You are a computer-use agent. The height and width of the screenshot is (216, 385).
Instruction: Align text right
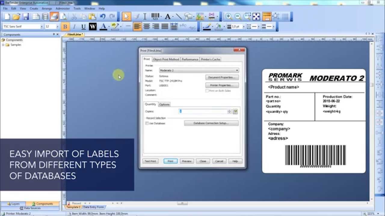tap(156, 26)
